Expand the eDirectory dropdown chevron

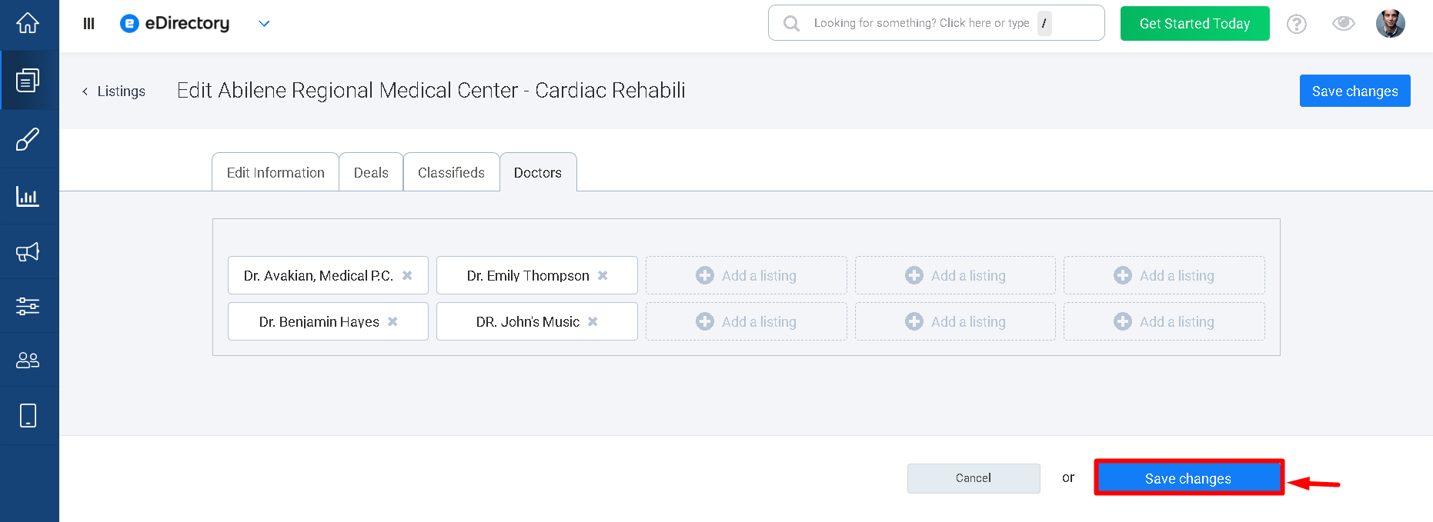pos(264,24)
